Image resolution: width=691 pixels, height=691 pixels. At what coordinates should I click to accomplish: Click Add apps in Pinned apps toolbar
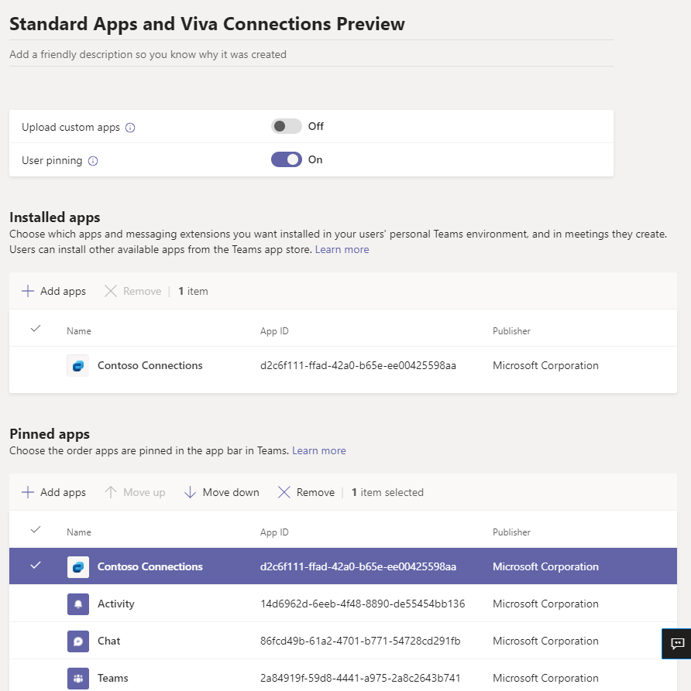53,493
